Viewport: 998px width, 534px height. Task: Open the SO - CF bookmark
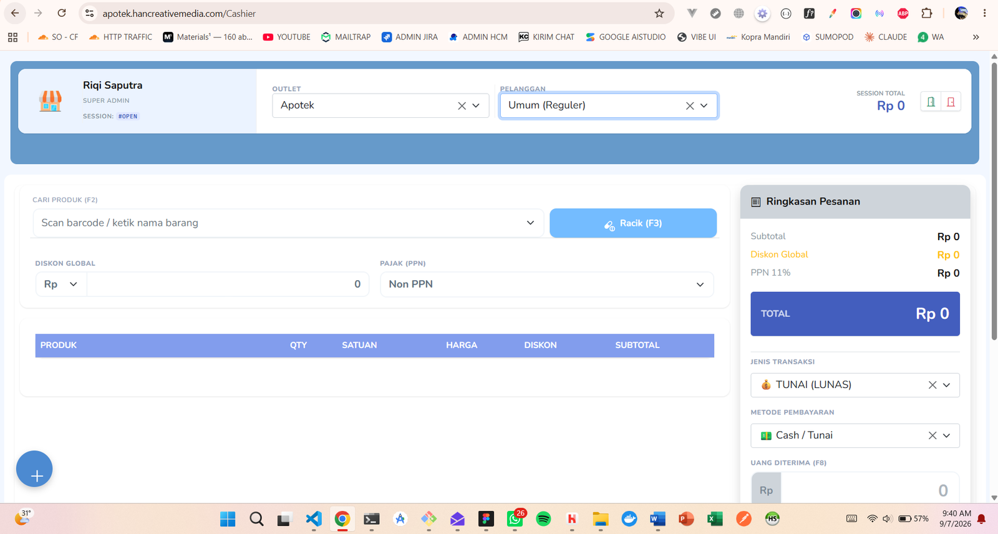[x=58, y=37]
